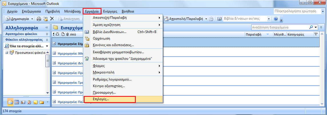Open the Μετάβαση menu
Viewport: 327px width, 115px height.
tap(72, 11)
